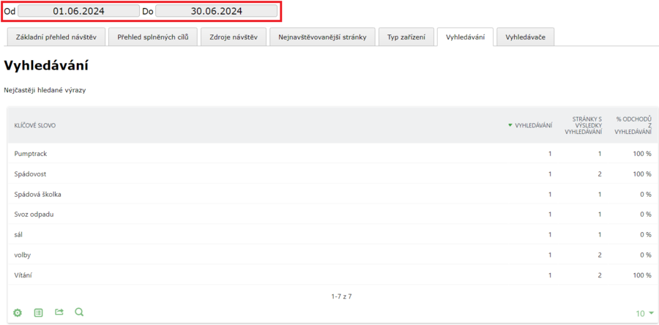Sort by Stránky s výsledky vyhledávání header
The image size is (659, 325).
583,125
